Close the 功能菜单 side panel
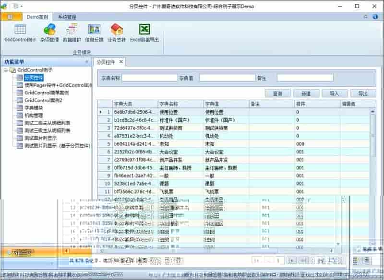 point(87,62)
